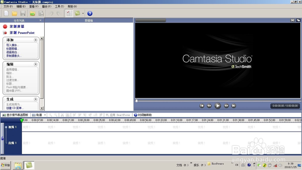Click 过渡效果... in the edit section
The height and width of the screenshot is (170, 302).
[x=12, y=80]
